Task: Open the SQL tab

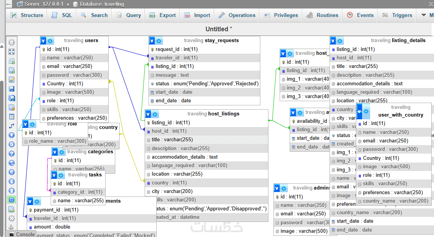Action: (62, 15)
